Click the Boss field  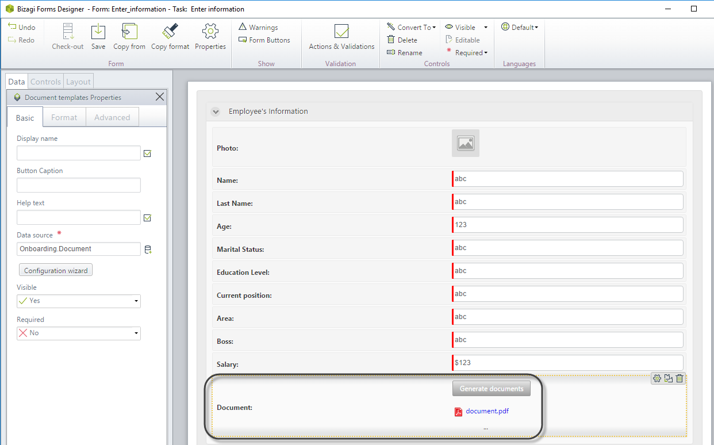point(567,340)
